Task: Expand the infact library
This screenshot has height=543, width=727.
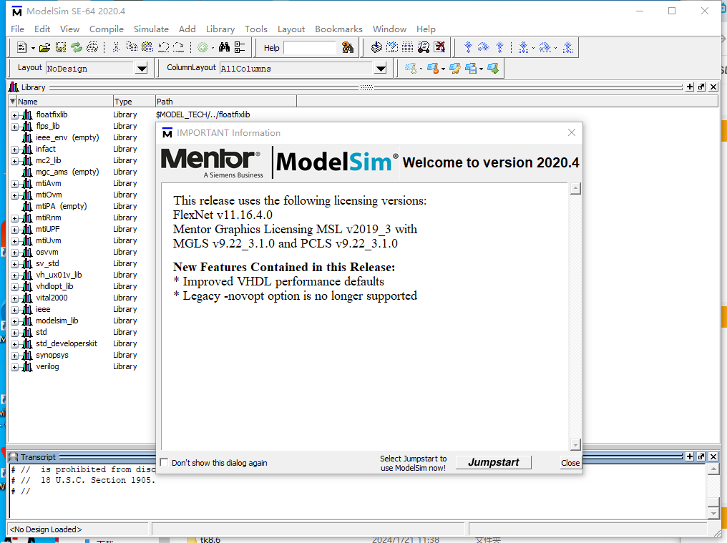Action: (15, 150)
